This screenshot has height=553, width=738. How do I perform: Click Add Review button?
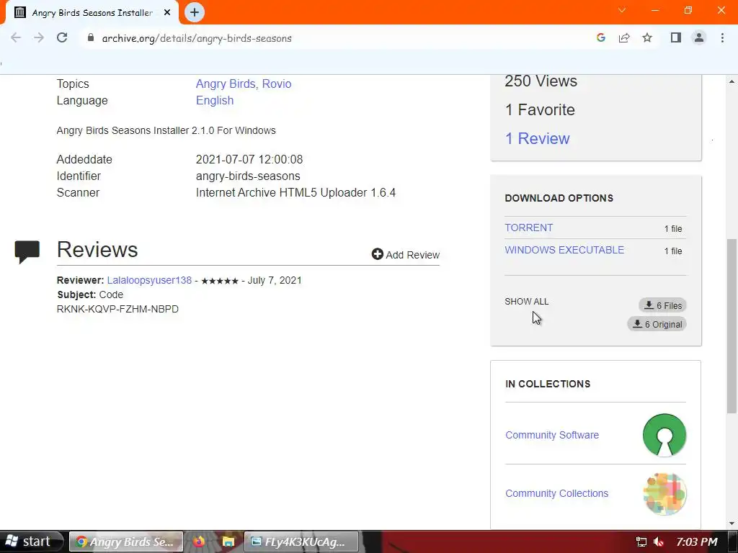click(x=405, y=254)
